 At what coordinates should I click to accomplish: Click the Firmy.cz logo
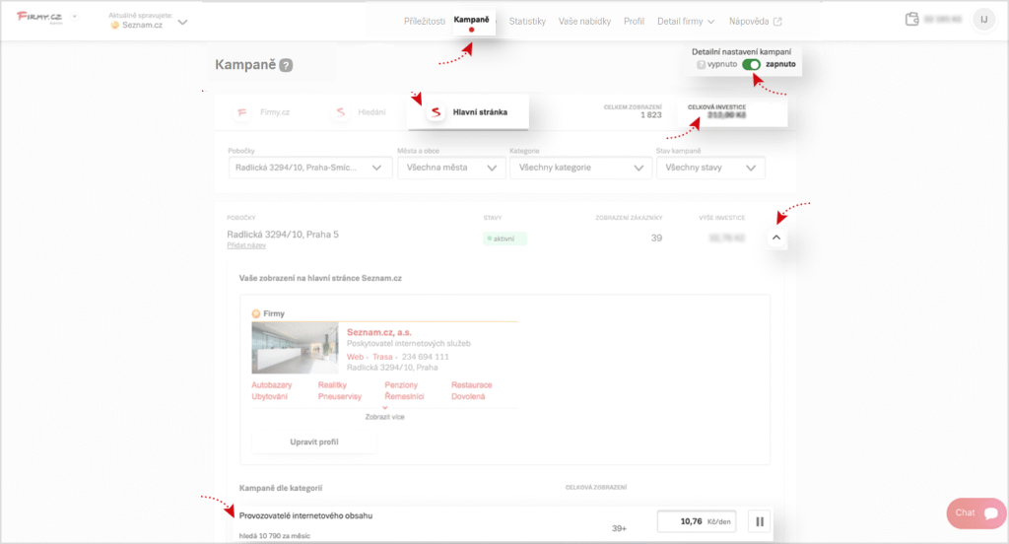tap(38, 19)
